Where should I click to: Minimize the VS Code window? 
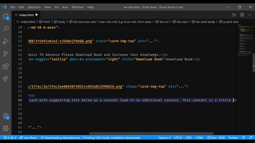coord(228,7)
